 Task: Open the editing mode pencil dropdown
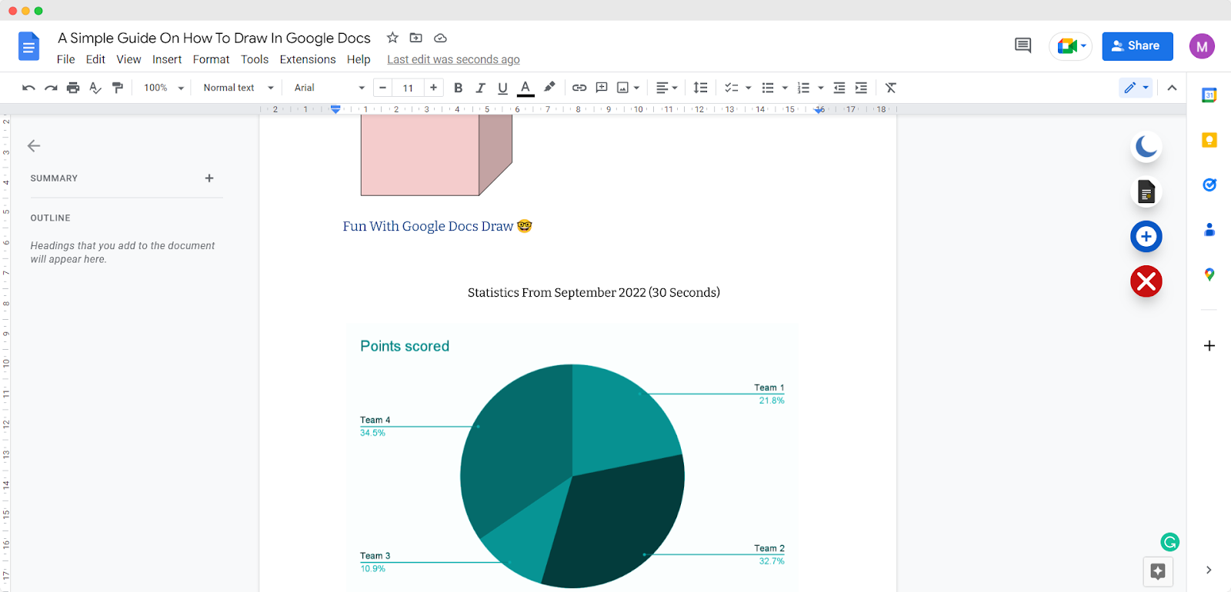pos(1136,88)
